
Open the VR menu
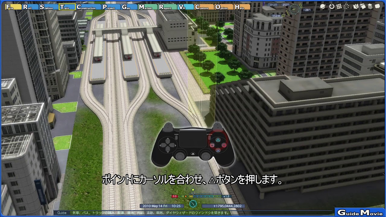click(186, 7)
